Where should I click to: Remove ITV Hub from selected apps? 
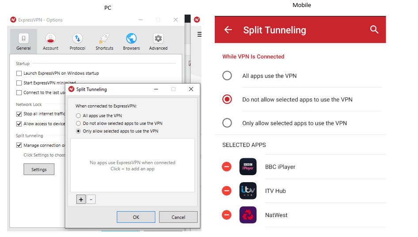[227, 191]
